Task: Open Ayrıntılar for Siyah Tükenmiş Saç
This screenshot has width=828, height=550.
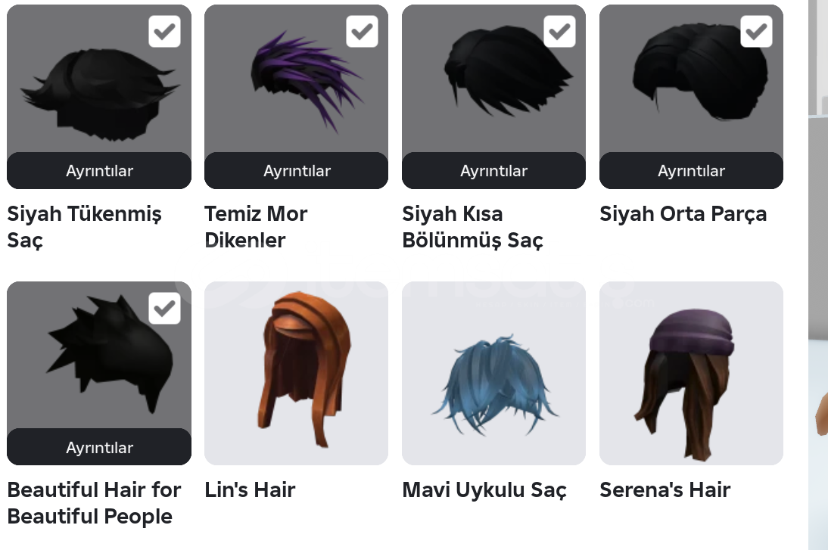Action: pos(99,170)
